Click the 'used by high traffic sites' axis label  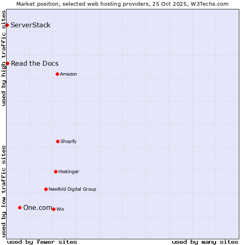pos(4,58)
